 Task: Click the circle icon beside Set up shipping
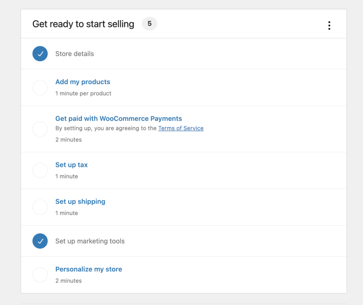pyautogui.click(x=40, y=207)
